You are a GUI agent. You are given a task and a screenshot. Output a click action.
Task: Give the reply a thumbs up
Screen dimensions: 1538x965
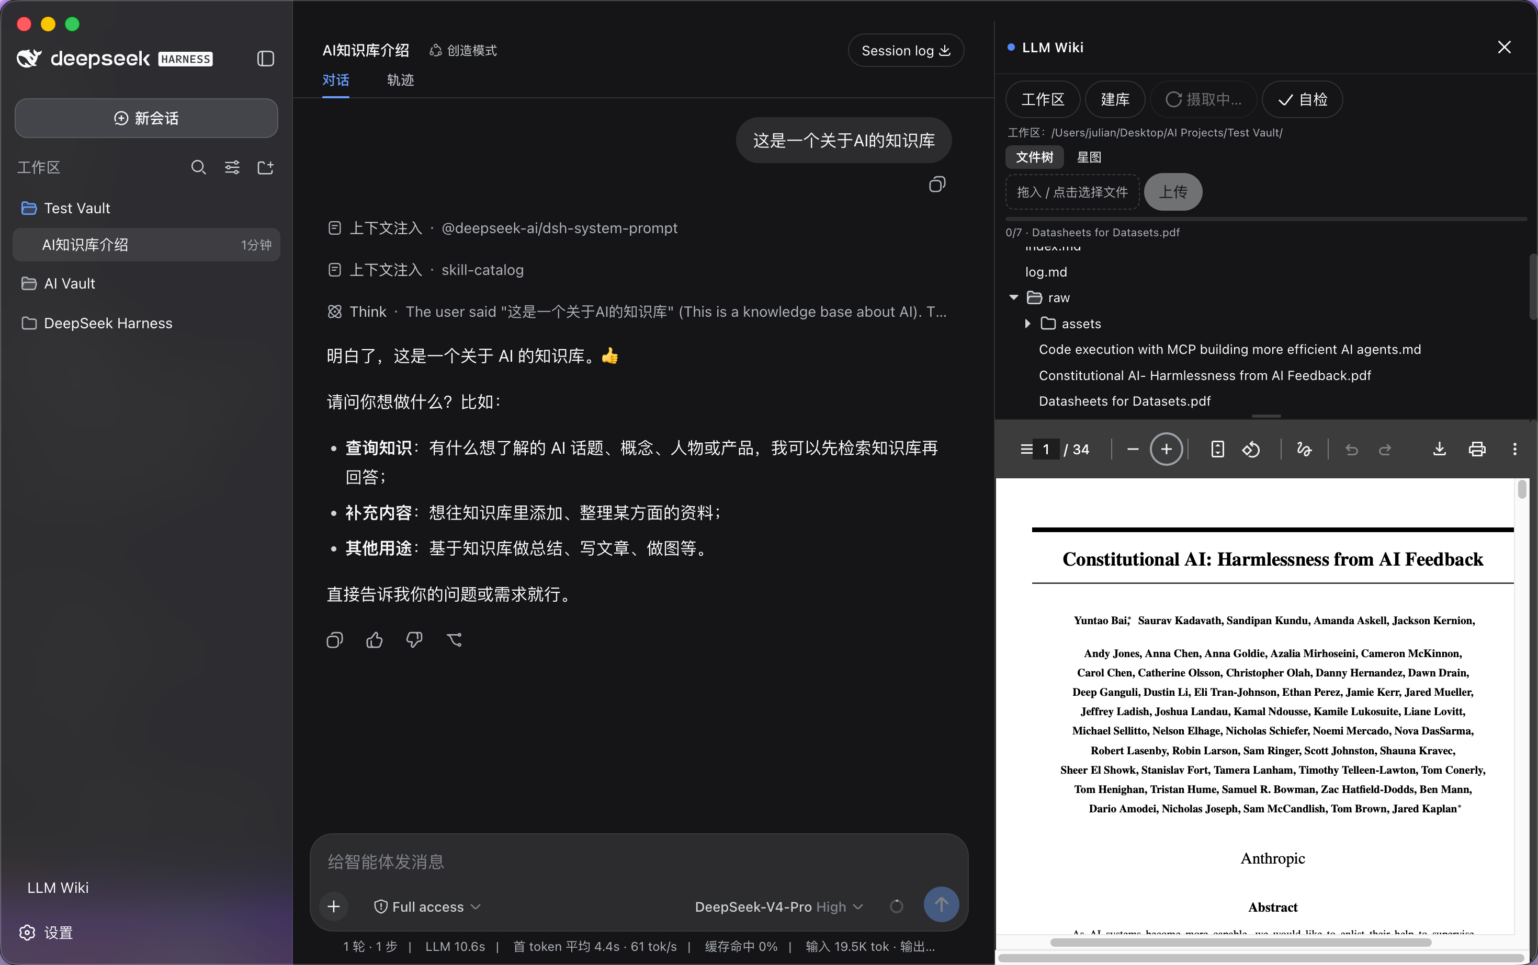coord(375,639)
